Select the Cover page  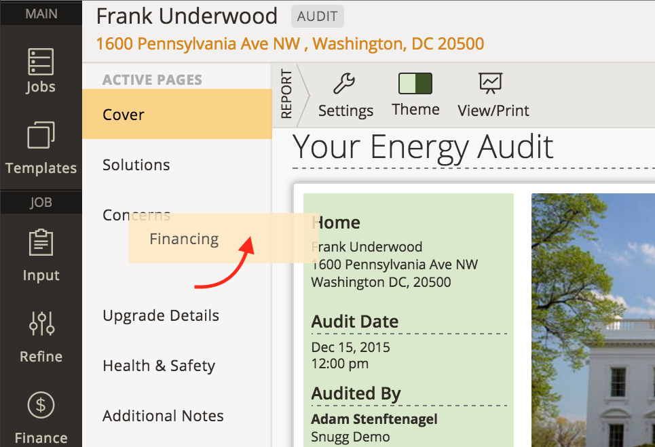coord(177,114)
